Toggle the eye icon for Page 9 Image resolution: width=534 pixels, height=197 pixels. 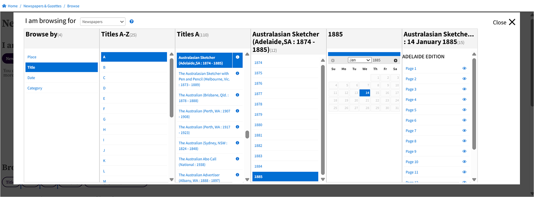click(464, 151)
